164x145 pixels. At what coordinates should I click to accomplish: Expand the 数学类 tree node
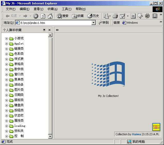(x=6, y=69)
